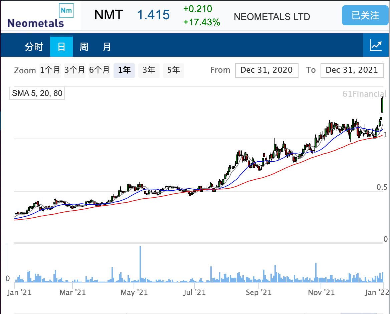Open the chart indicator icon

point(376,45)
